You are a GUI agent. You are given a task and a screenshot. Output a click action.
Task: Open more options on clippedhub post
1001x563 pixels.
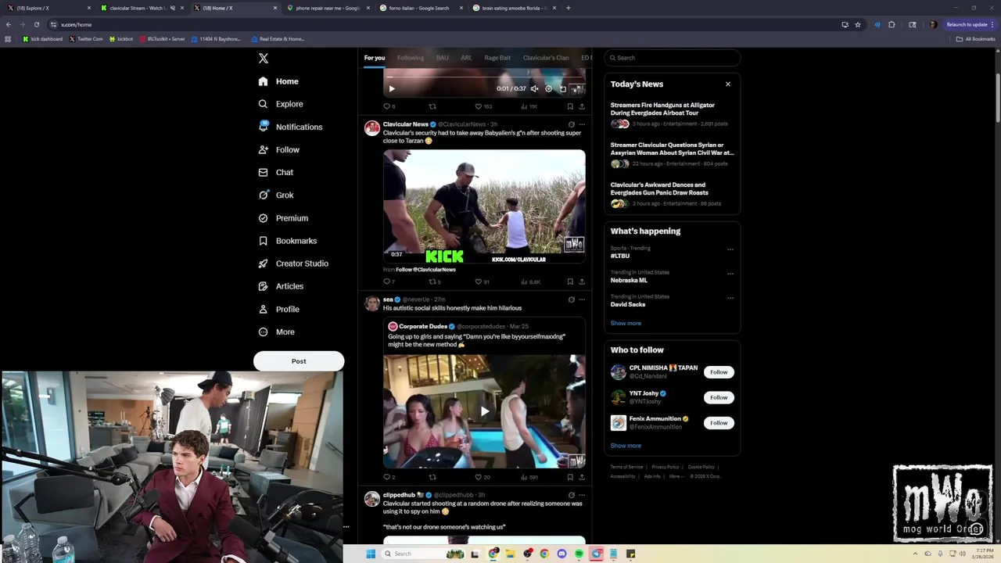point(582,495)
